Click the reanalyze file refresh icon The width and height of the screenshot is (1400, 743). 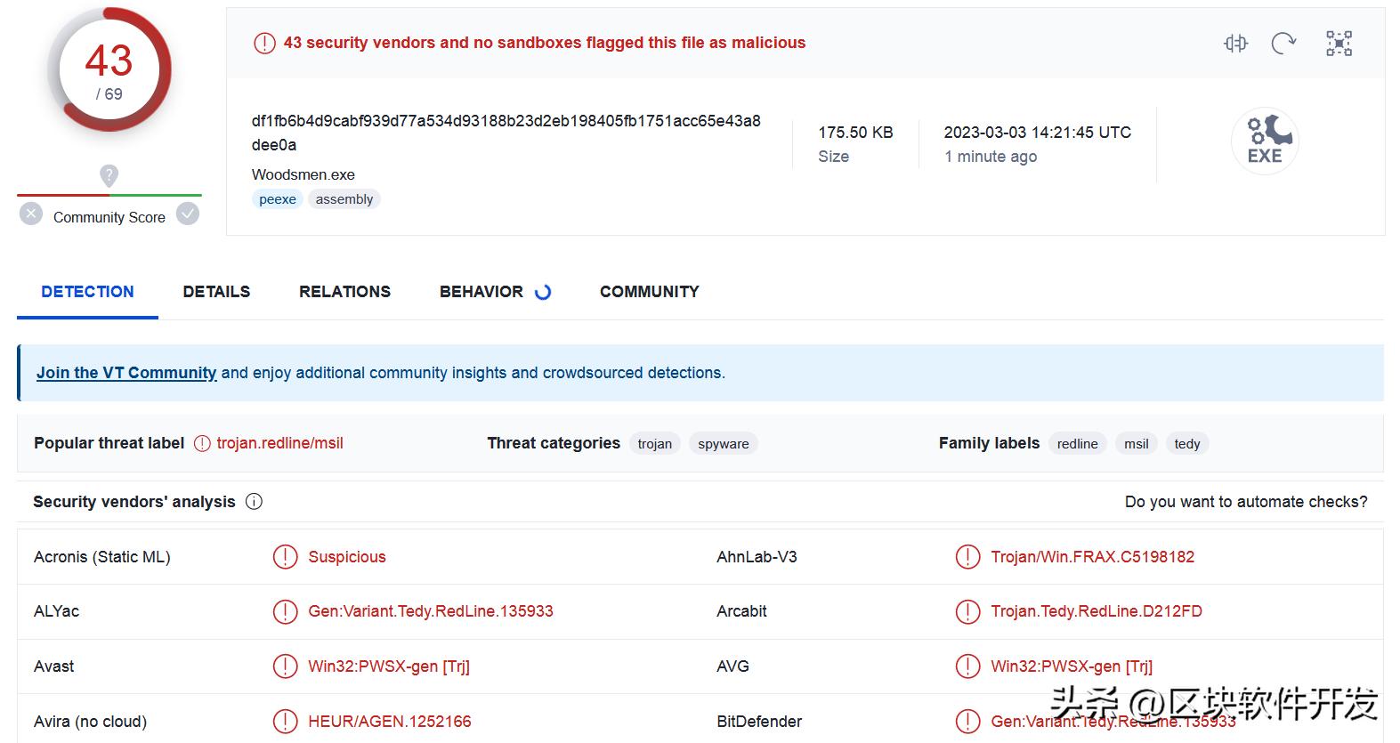[1283, 43]
